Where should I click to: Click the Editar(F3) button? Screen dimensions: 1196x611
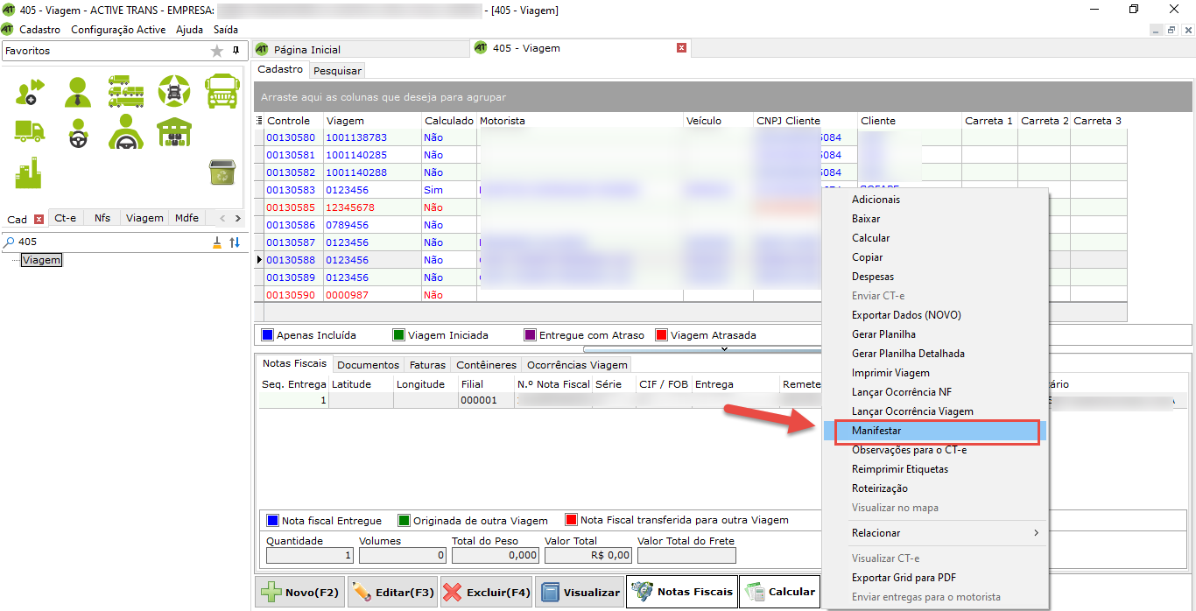click(392, 593)
